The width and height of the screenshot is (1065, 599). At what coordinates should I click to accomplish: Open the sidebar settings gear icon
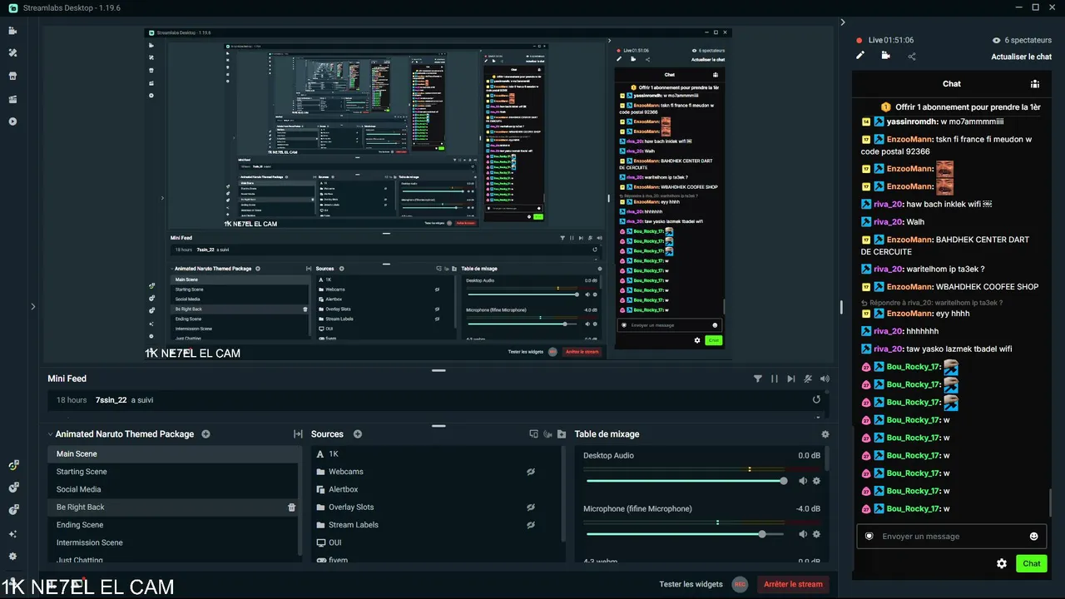tap(12, 557)
